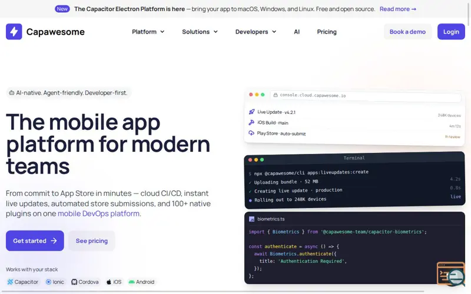The height and width of the screenshot is (294, 471).
Task: Click the arrow icon in Get started button
Action: click(54, 240)
